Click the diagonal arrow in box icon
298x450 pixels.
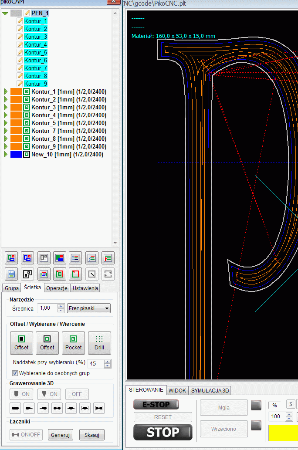click(x=92, y=274)
